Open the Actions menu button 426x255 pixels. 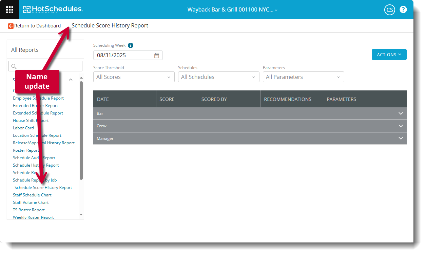click(x=389, y=55)
